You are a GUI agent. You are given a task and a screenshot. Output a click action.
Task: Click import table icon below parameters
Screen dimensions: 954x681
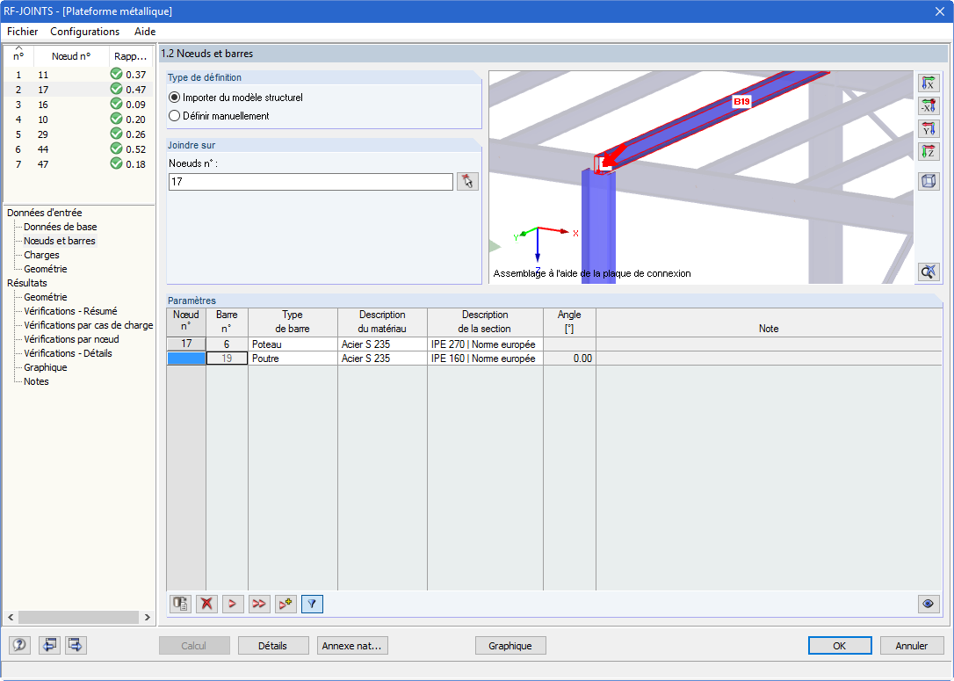tap(181, 604)
